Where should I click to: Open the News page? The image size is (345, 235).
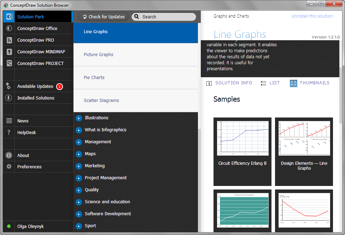pos(38,121)
